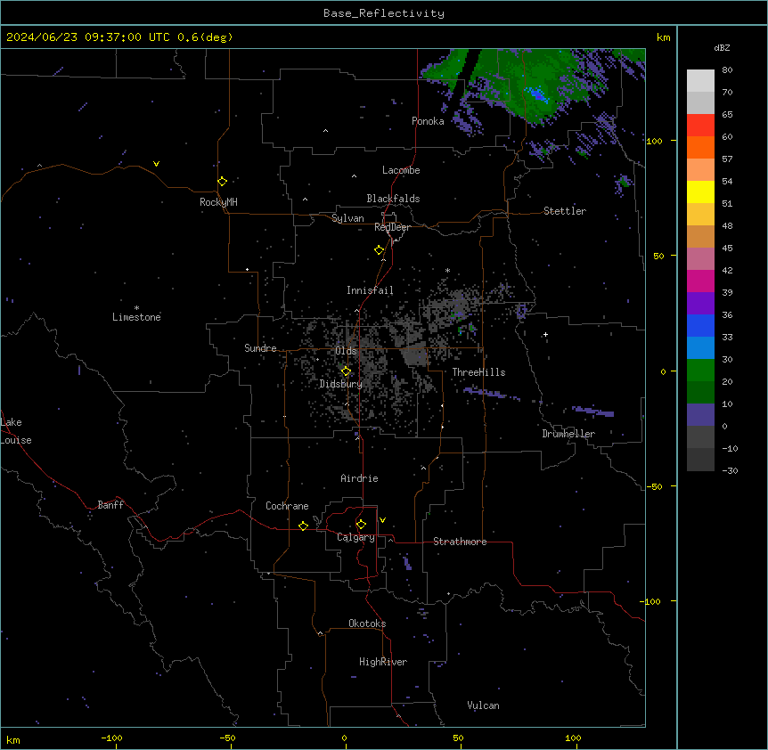
Task: Click the Airdrie label
Action: (360, 478)
